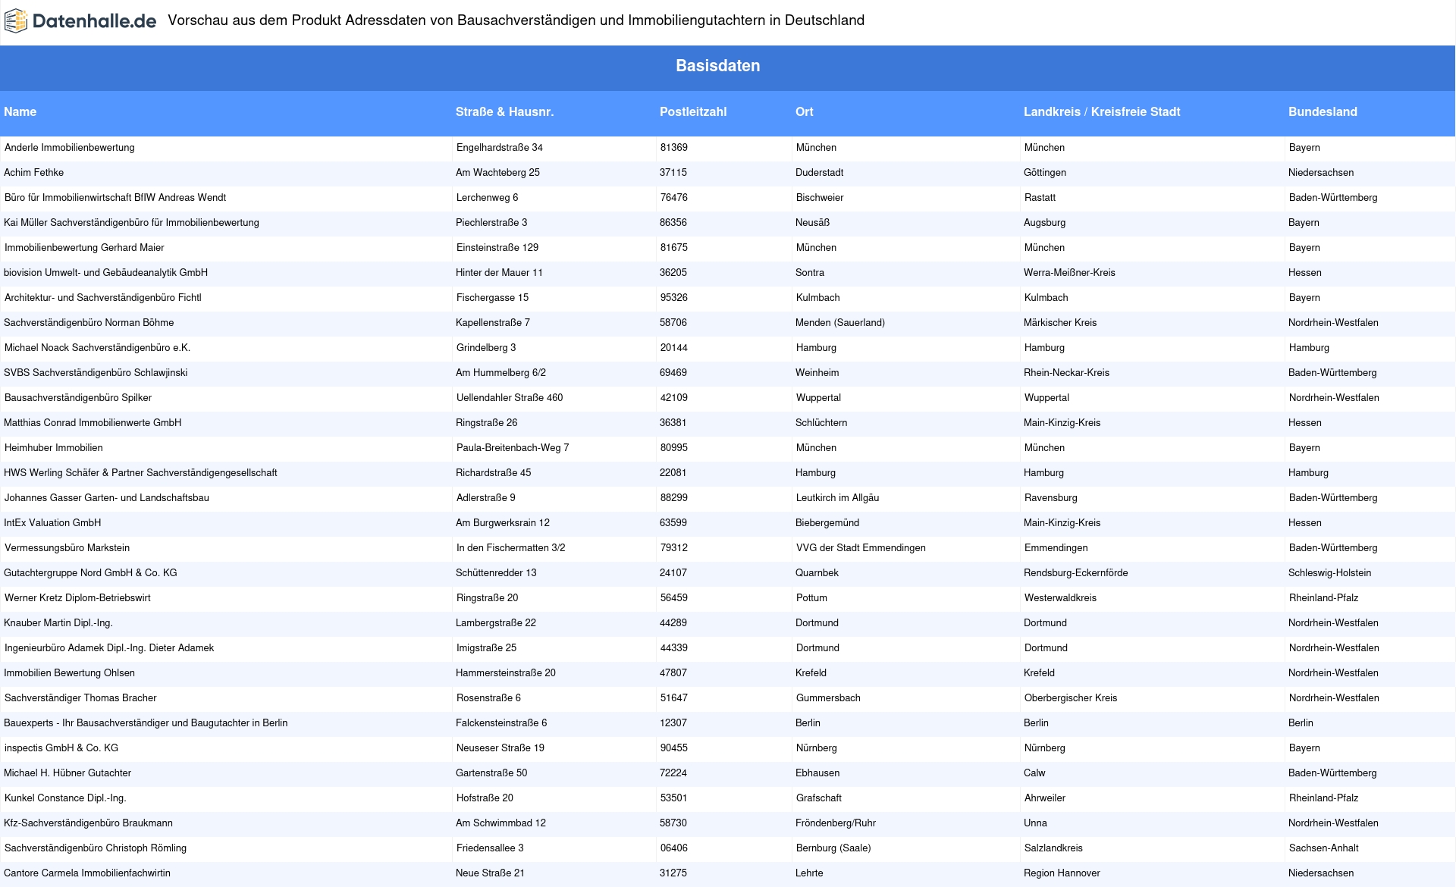The height and width of the screenshot is (887, 1456).
Task: Click the Ort column header
Action: [x=805, y=111]
